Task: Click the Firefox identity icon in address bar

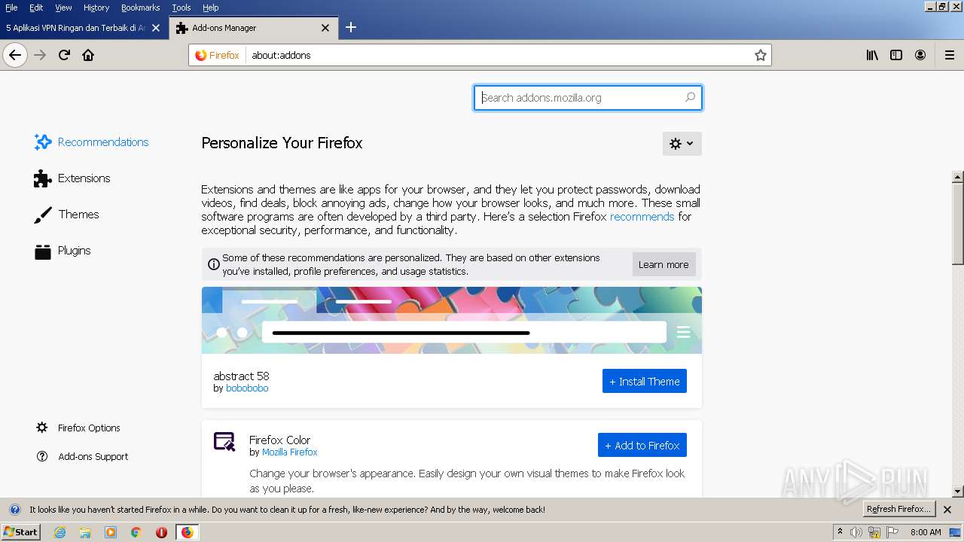Action: coord(217,55)
